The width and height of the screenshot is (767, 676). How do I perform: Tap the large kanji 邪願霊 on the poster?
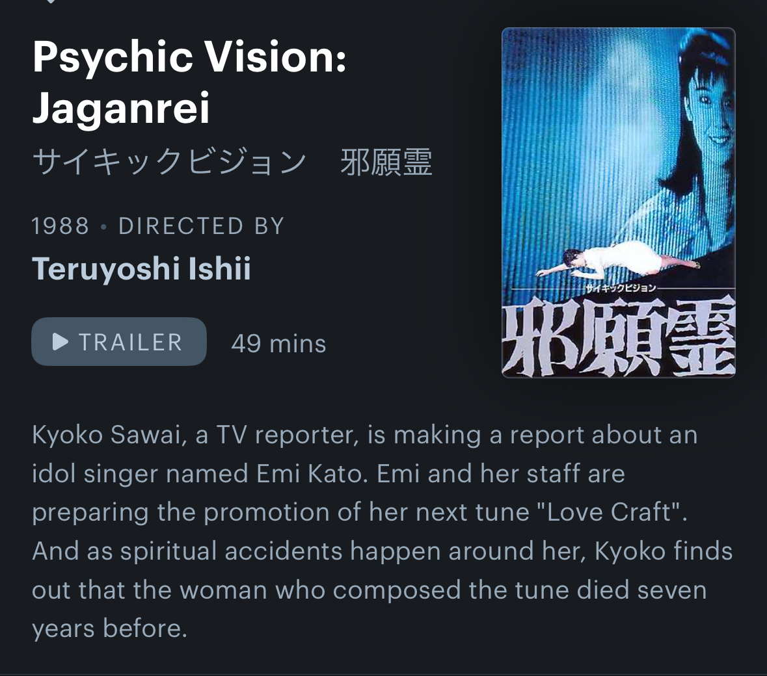619,337
